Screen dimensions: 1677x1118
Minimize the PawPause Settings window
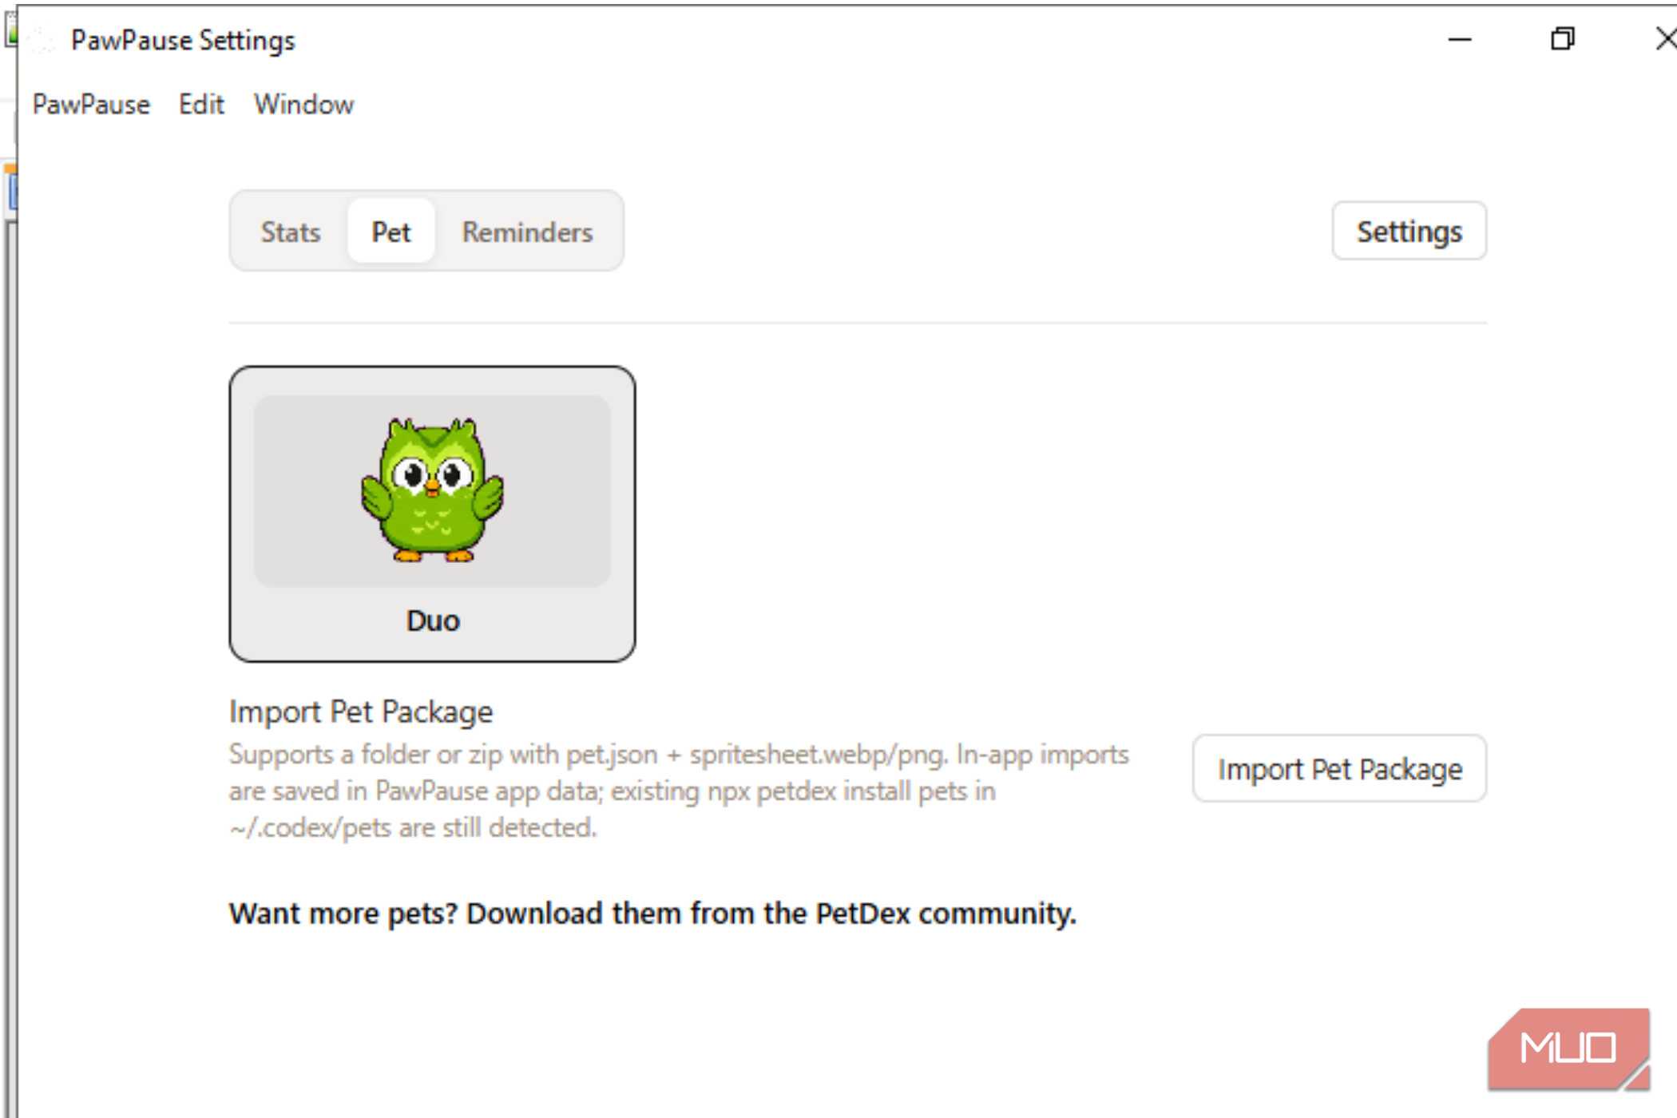pos(1459,39)
